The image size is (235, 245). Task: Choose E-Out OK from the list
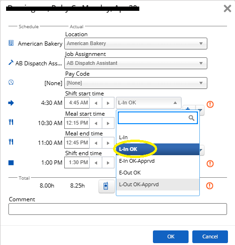click(x=158, y=173)
